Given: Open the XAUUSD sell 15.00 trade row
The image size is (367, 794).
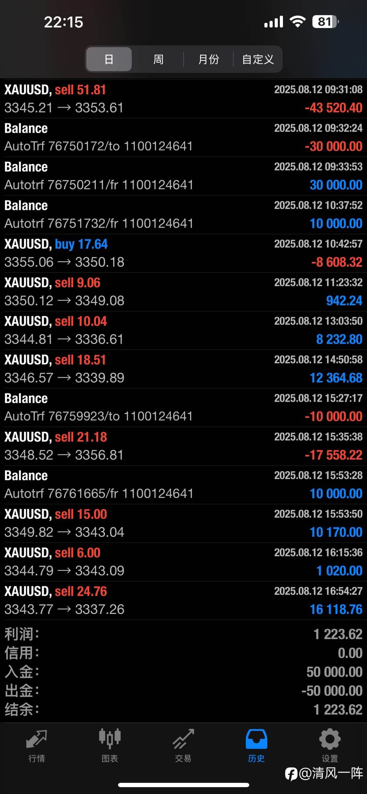Looking at the screenshot, I should 183,523.
